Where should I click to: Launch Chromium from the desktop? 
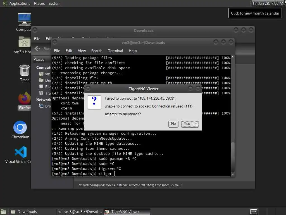point(20,130)
